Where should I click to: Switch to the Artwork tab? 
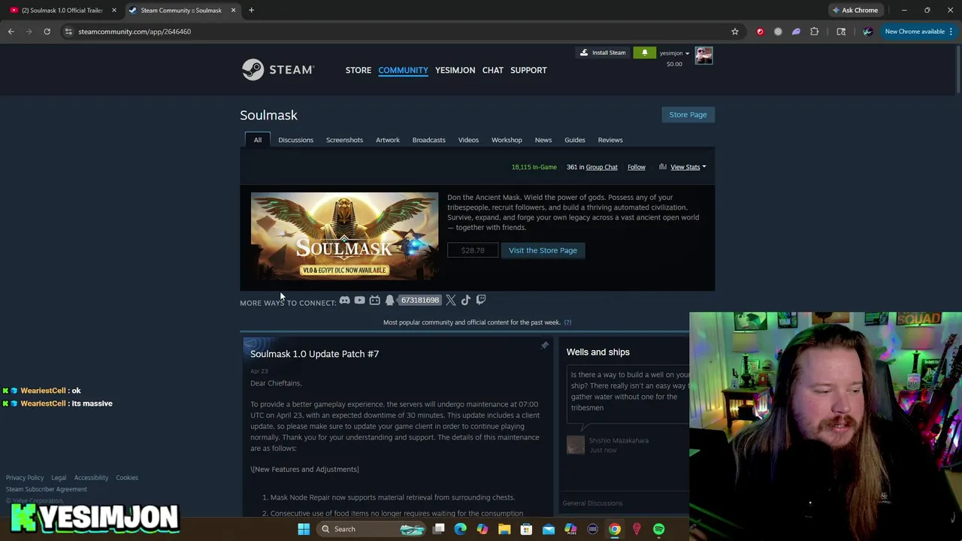[388, 140]
